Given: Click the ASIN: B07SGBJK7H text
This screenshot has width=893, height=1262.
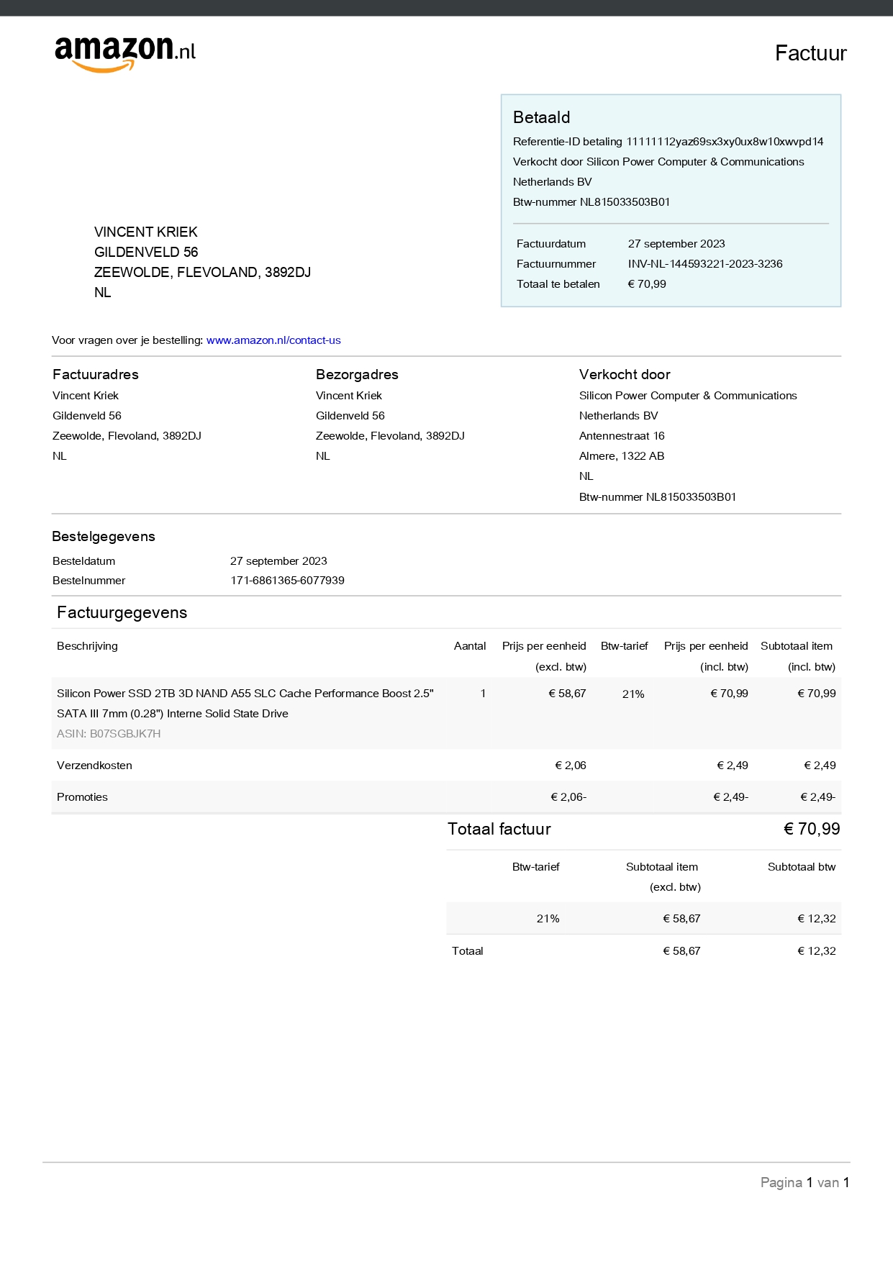Looking at the screenshot, I should point(109,734).
